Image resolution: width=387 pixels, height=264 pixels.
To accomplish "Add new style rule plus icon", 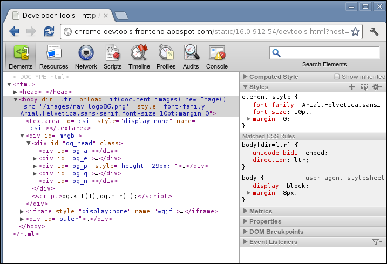I will tap(352, 87).
